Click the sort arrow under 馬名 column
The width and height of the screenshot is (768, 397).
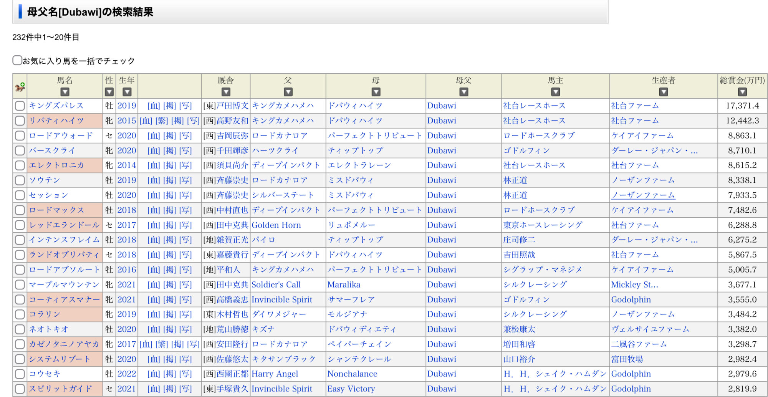tap(65, 92)
